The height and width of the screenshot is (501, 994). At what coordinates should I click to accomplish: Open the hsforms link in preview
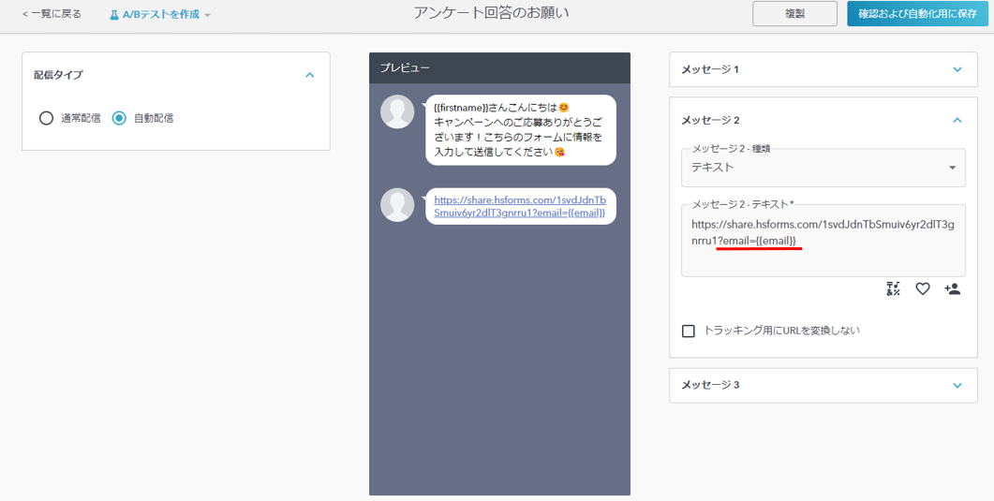(x=519, y=206)
